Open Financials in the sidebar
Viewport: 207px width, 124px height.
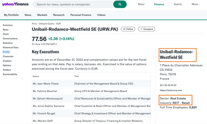pyautogui.click(x=8, y=56)
